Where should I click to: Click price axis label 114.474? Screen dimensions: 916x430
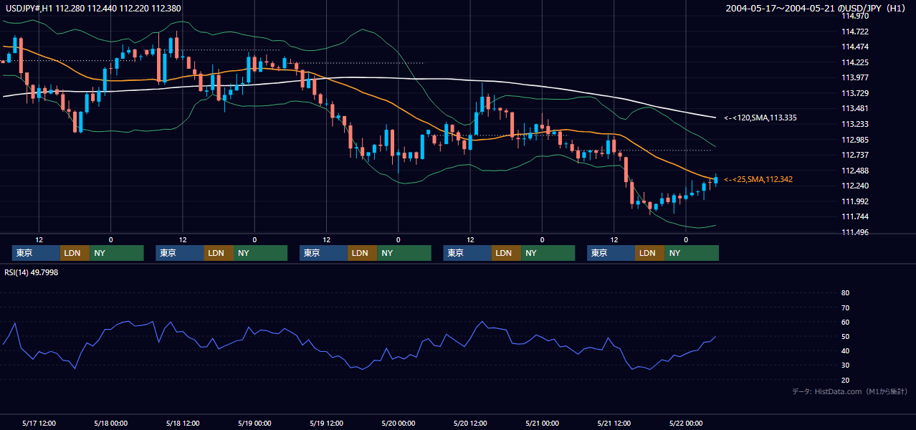(x=854, y=47)
